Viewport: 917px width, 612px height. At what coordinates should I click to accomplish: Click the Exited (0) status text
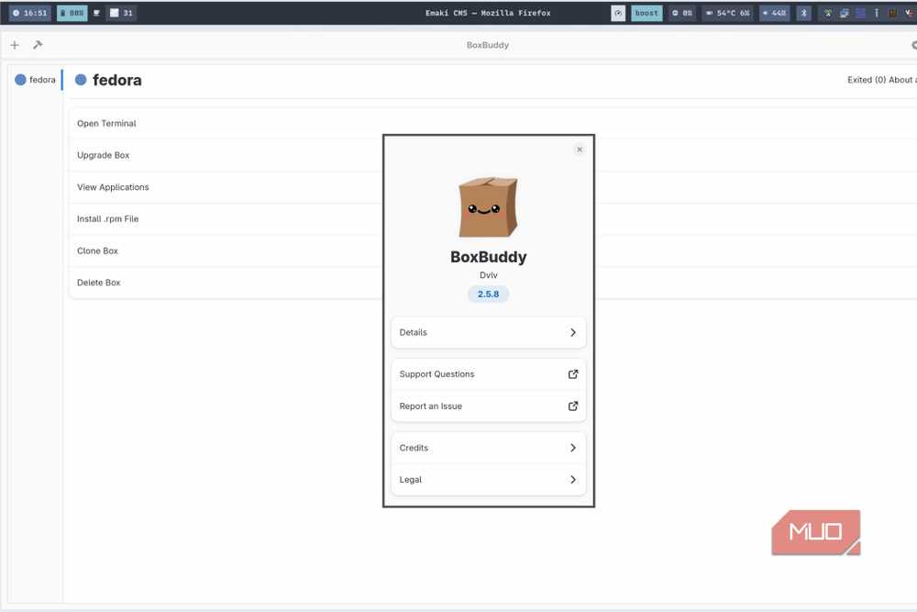pyautogui.click(x=867, y=80)
